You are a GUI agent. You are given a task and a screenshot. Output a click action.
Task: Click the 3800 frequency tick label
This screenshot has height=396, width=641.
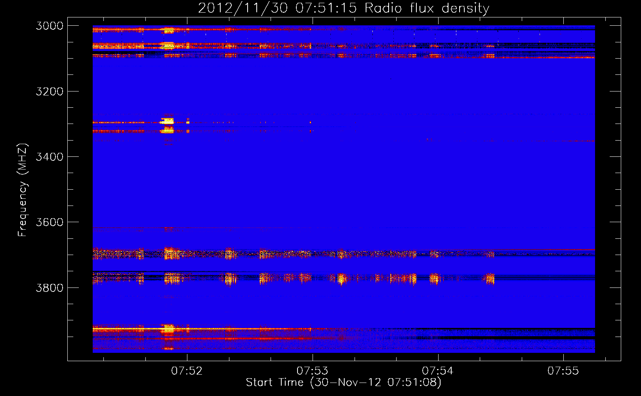[50, 287]
